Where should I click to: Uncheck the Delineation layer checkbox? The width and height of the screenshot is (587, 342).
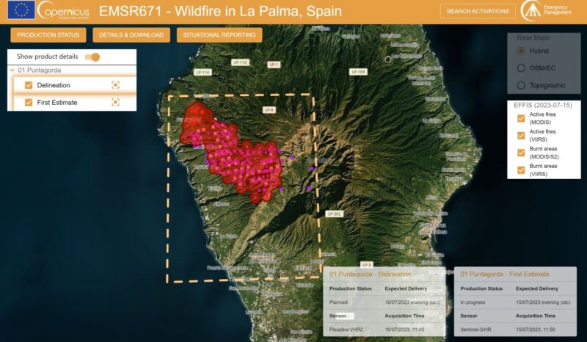point(29,85)
